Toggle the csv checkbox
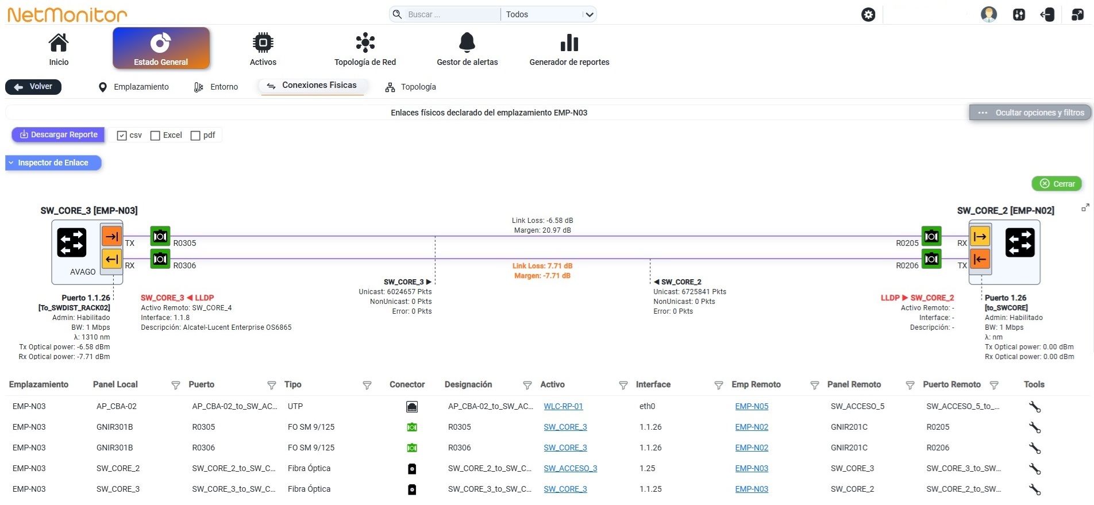The width and height of the screenshot is (1094, 505). click(x=122, y=136)
